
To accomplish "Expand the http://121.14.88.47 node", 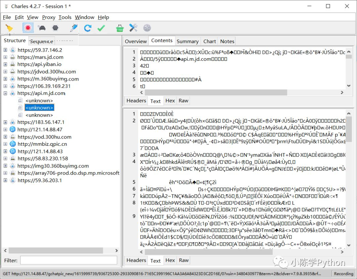I will coord(5,129).
